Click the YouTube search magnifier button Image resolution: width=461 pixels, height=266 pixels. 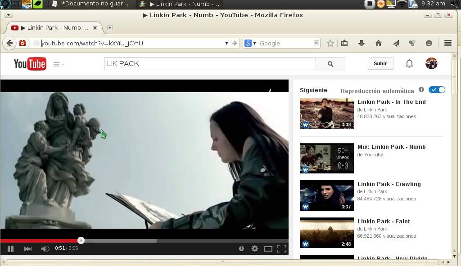coord(330,64)
